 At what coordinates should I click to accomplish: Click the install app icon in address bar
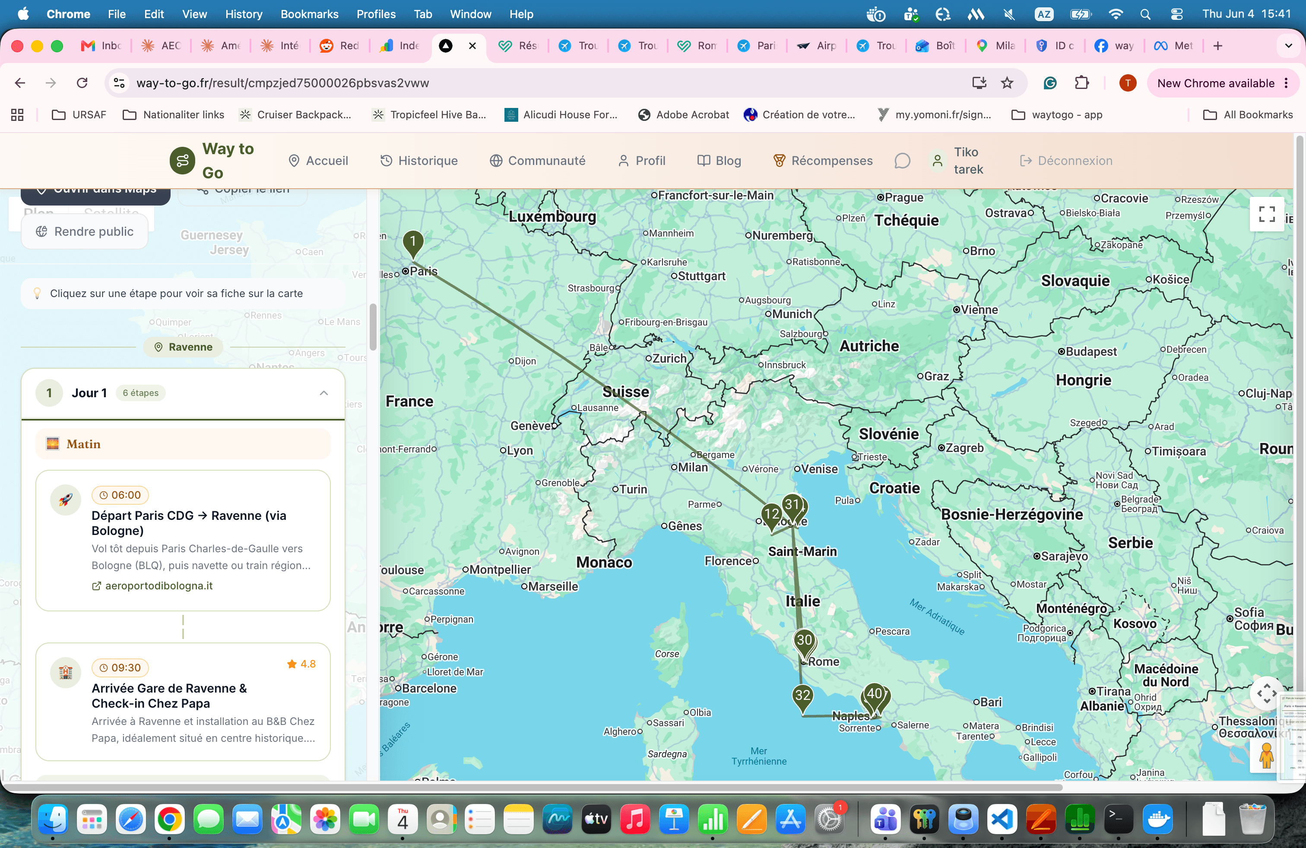979,83
